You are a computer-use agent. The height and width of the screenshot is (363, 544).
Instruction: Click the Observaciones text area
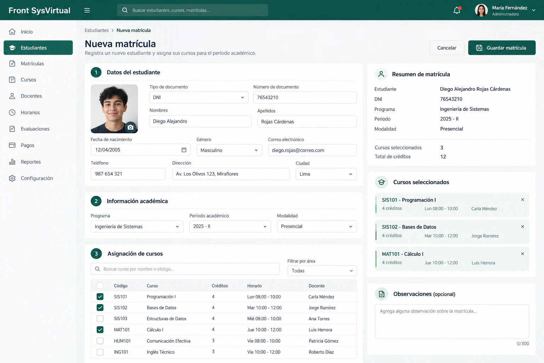click(x=452, y=322)
